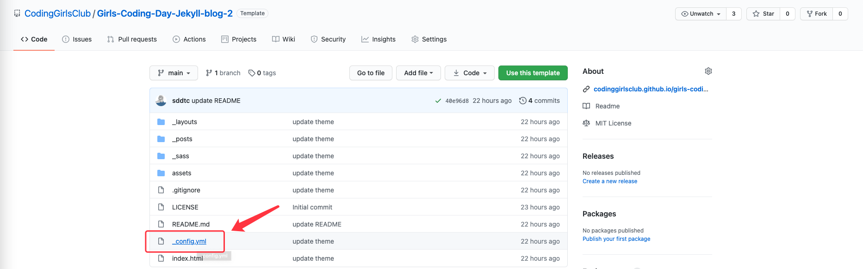Click the stargazers count beside Star
The height and width of the screenshot is (269, 863).
[788, 14]
